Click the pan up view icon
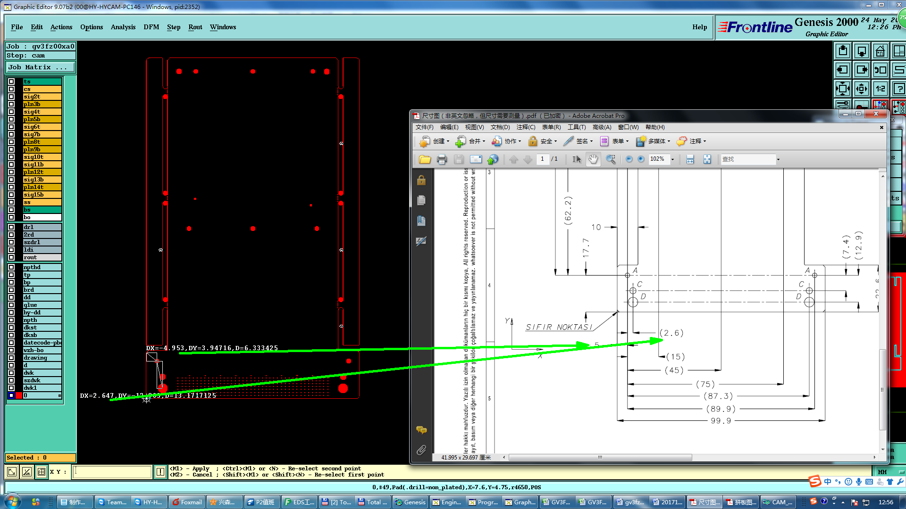The height and width of the screenshot is (509, 906). click(843, 51)
